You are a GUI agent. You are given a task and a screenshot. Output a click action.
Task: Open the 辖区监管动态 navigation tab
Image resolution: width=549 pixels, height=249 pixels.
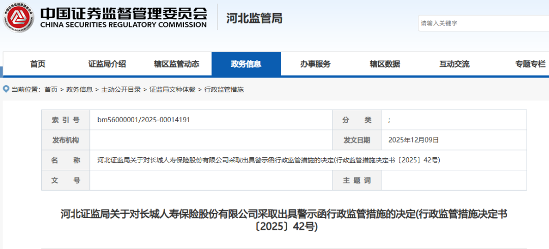point(176,64)
